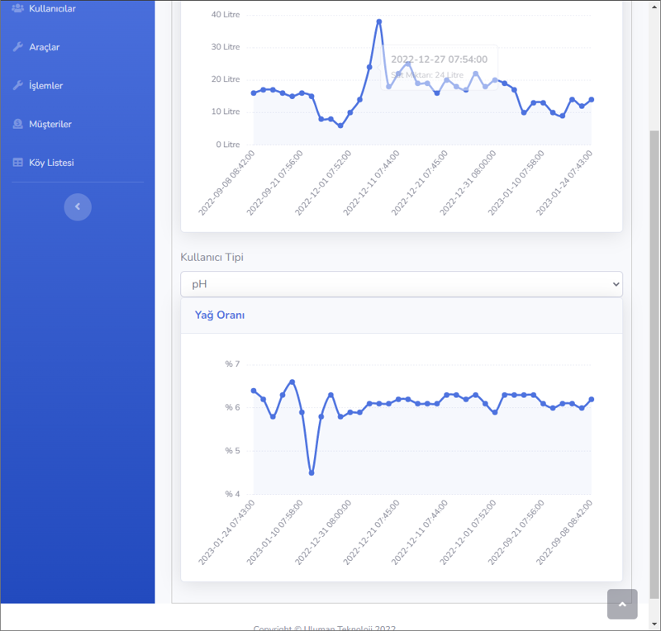The image size is (661, 631).
Task: Go to the Müşteriler page
Action: [x=50, y=124]
